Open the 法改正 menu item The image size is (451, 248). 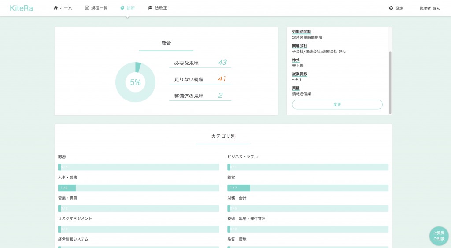(161, 8)
